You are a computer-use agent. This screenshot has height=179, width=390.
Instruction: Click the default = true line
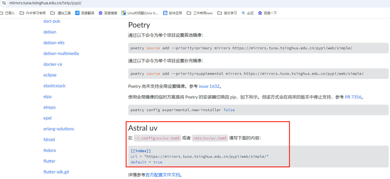[x=146, y=162]
